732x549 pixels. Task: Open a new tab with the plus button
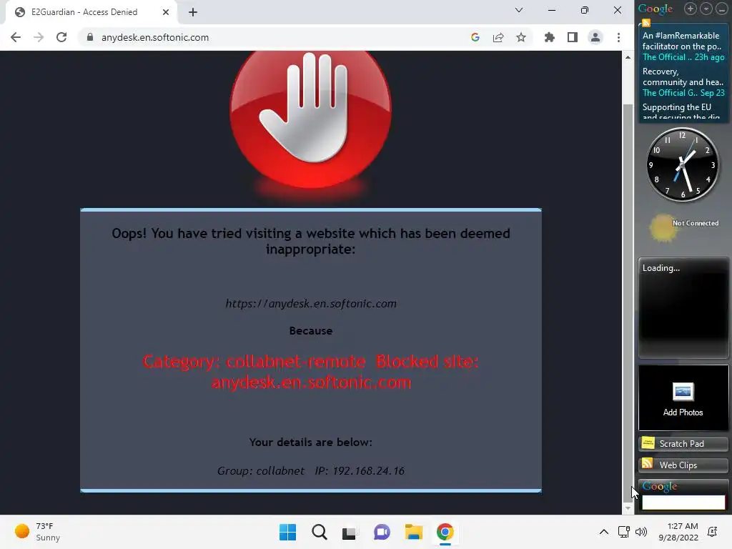coord(193,12)
